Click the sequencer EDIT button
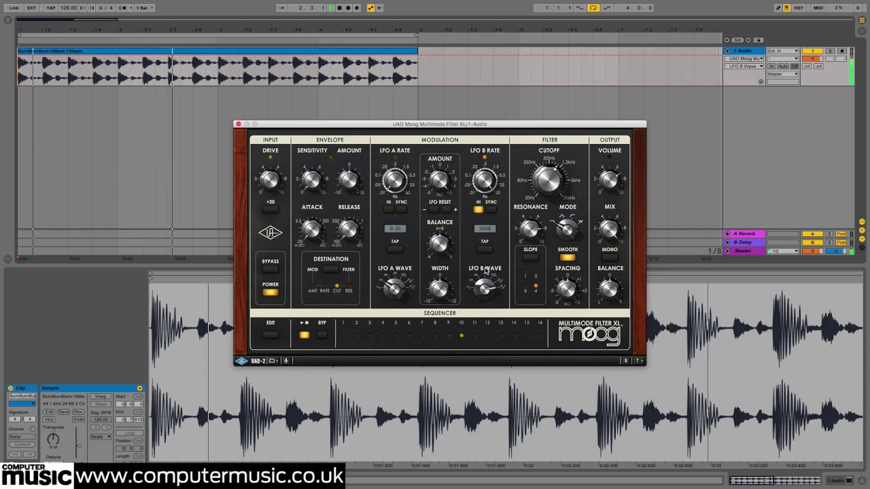Image resolution: width=870 pixels, height=489 pixels. 271,335
